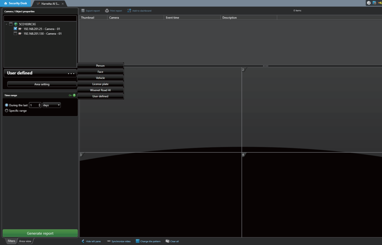
Task: Sort by the Event time column header
Action: 192,17
